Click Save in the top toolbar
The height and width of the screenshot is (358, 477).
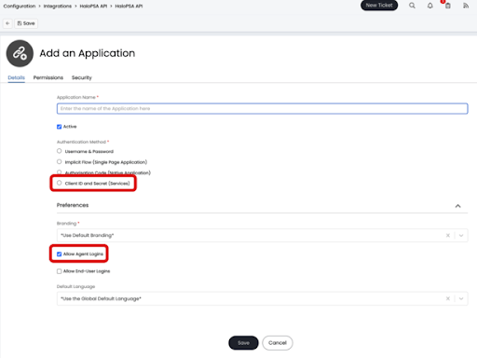(x=26, y=23)
